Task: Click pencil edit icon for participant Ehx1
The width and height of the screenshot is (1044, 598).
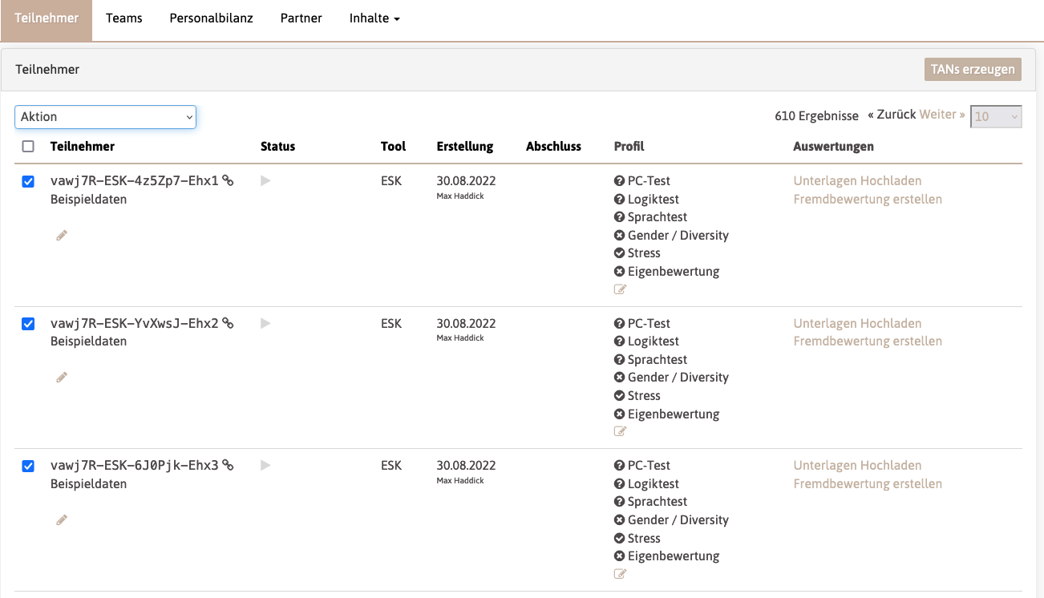Action: coord(62,235)
